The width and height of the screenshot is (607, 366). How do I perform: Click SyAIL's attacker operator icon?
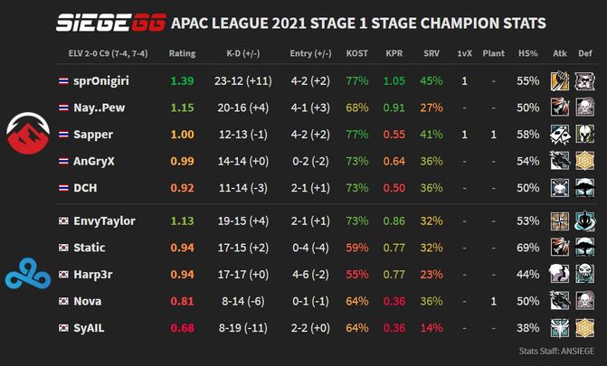tap(560, 328)
